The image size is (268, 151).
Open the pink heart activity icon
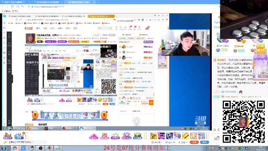94,136
